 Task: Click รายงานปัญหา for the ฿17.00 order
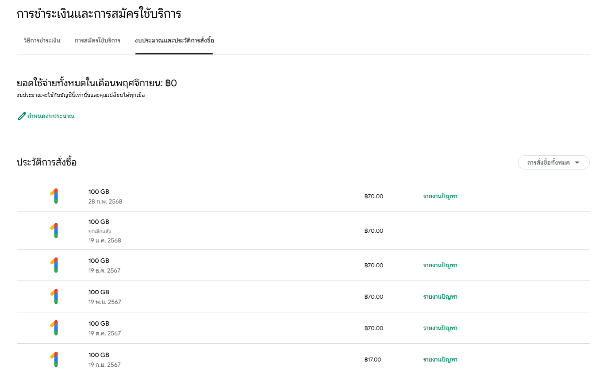440,360
